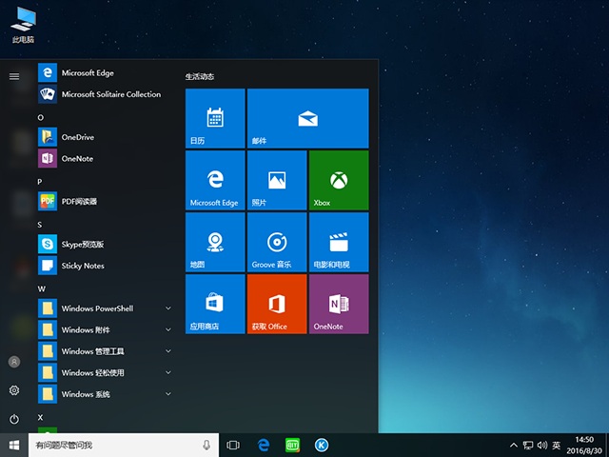Select Sticky Notes in the app list

[83, 266]
